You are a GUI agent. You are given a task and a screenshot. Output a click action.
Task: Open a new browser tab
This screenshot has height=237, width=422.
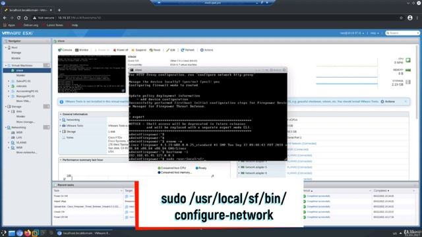click(x=59, y=11)
